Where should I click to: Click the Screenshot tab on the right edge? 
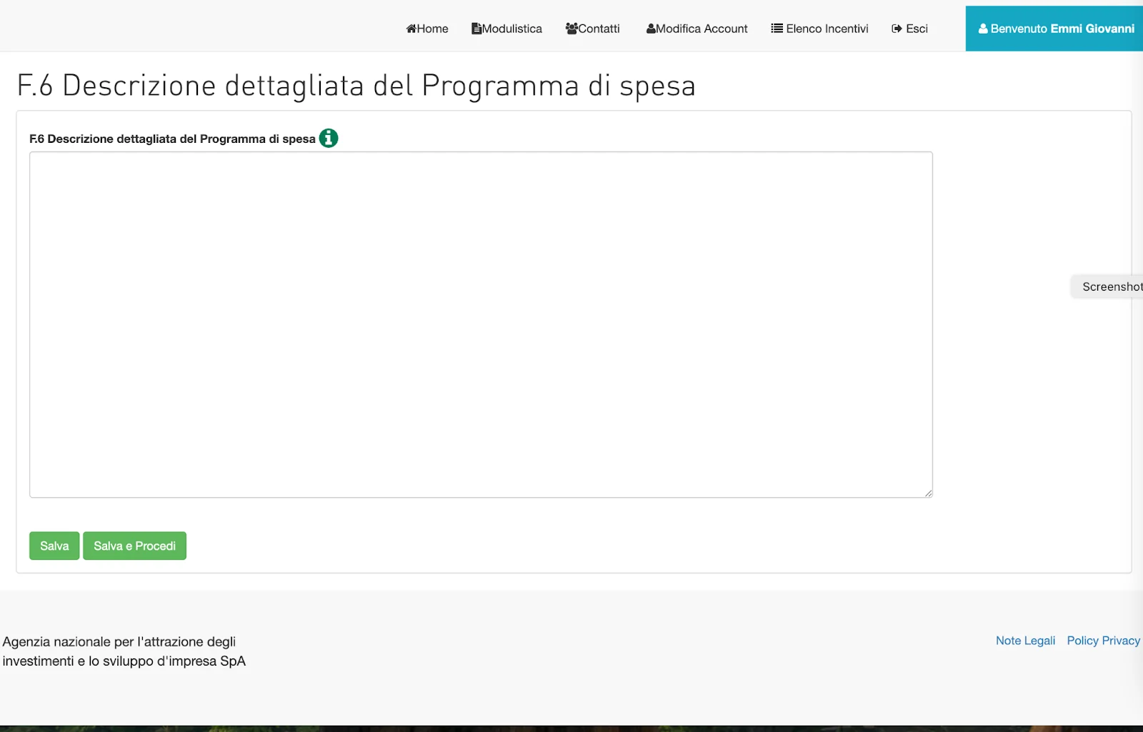point(1112,286)
